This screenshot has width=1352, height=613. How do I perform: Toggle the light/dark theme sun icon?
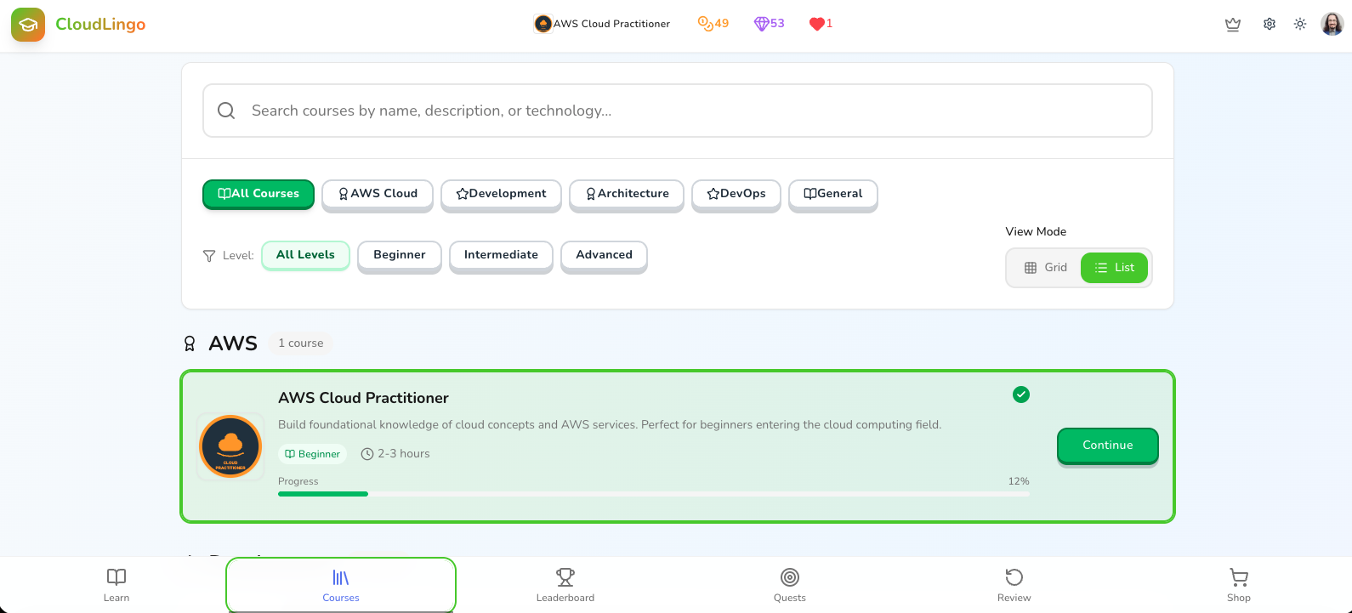(1300, 25)
